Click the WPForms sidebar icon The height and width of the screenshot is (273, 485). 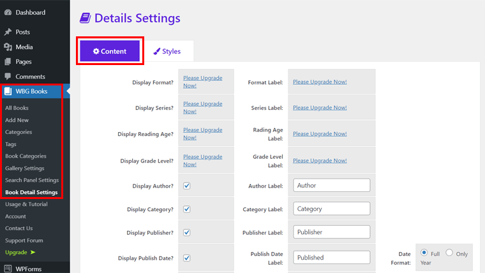click(8, 269)
